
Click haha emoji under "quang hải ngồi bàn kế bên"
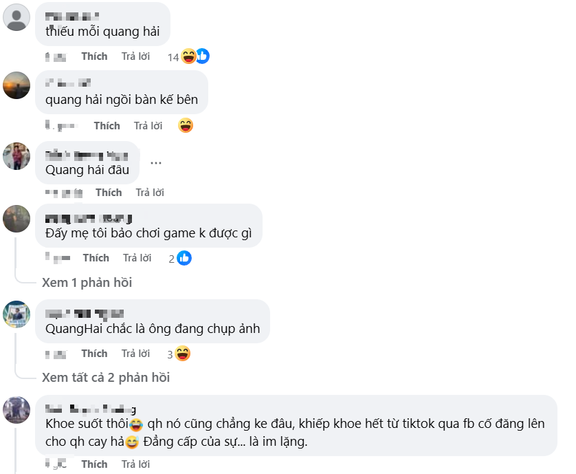(185, 125)
